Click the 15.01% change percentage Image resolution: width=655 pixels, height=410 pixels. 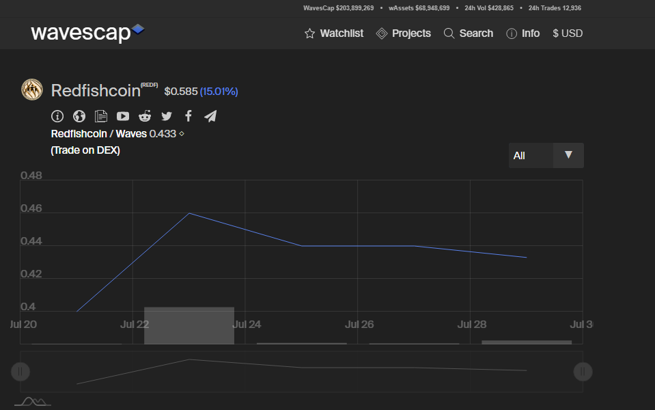coord(219,92)
